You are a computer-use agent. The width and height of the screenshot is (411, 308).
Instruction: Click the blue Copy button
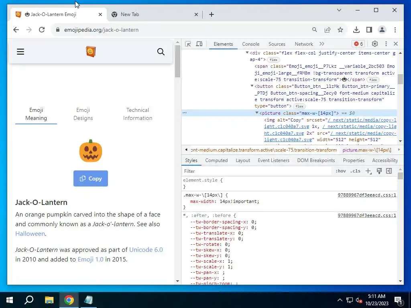[x=91, y=178]
